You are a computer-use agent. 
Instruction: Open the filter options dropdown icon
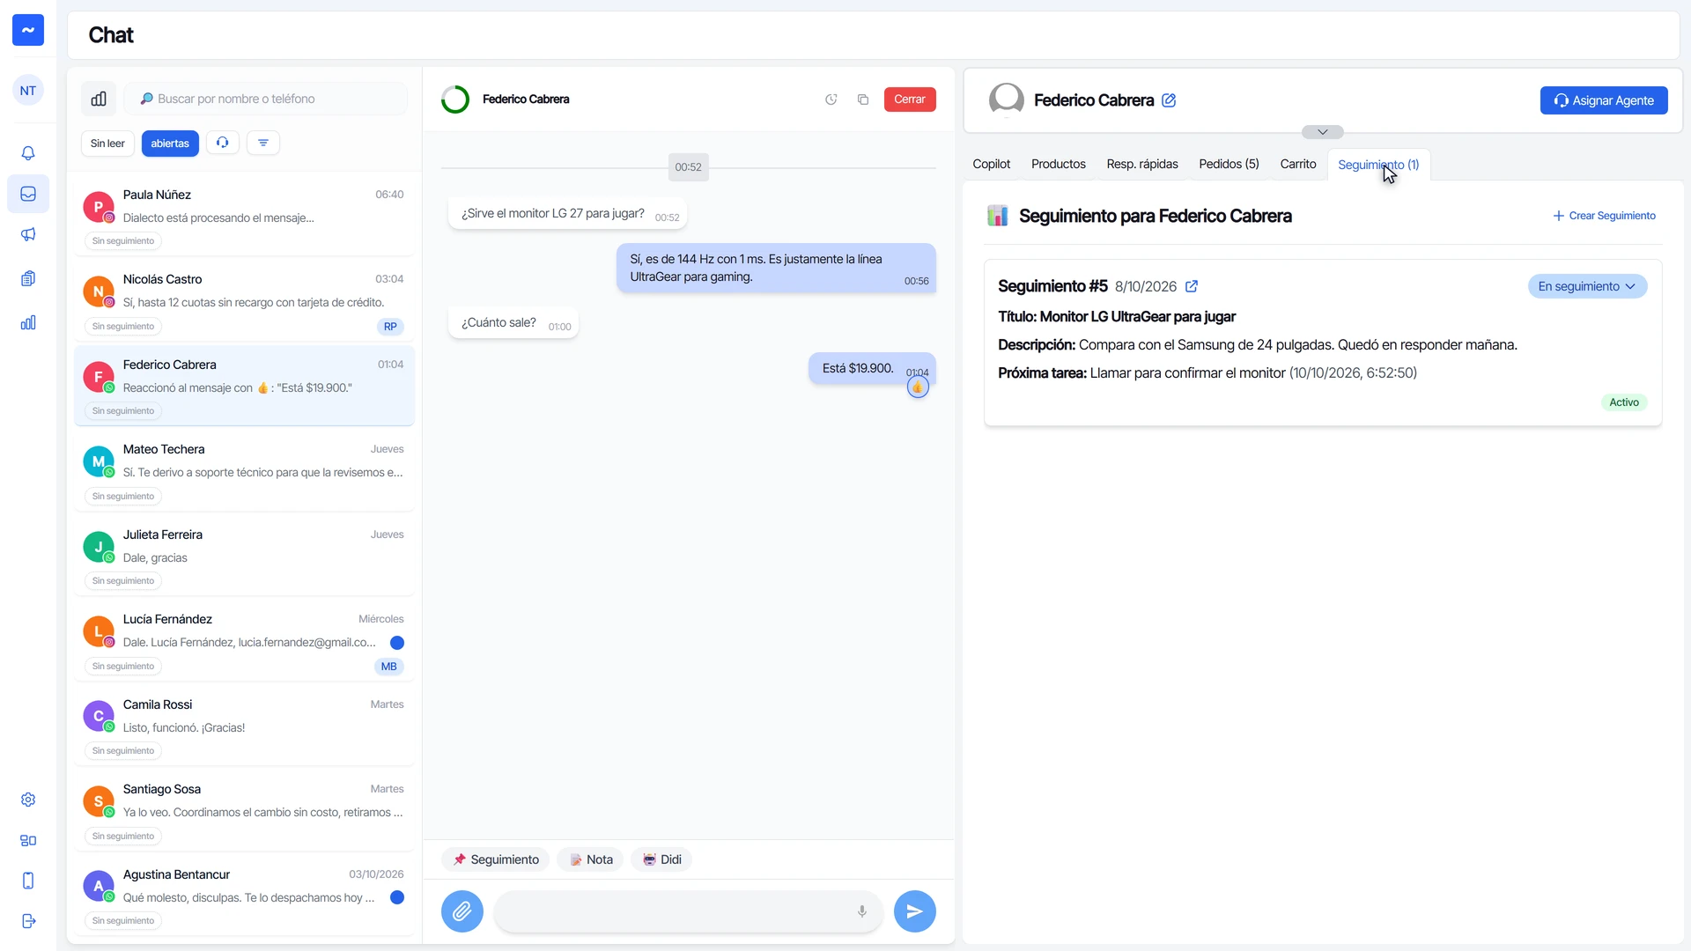click(263, 143)
